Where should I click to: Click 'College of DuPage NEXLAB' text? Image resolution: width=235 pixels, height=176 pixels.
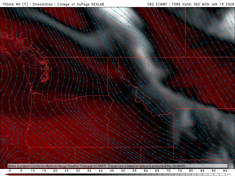point(80,4)
